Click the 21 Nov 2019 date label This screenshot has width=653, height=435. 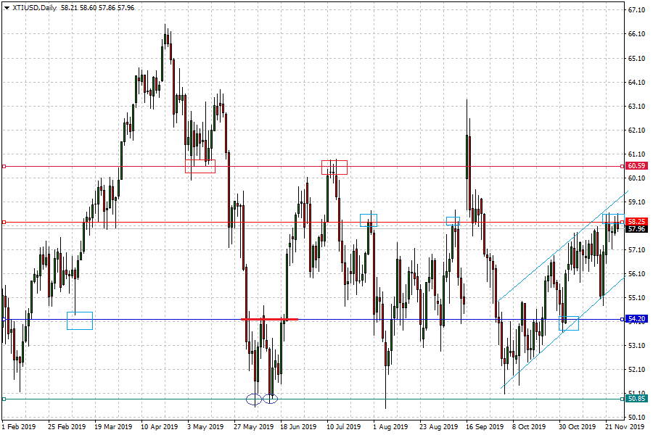pyautogui.click(x=625, y=427)
